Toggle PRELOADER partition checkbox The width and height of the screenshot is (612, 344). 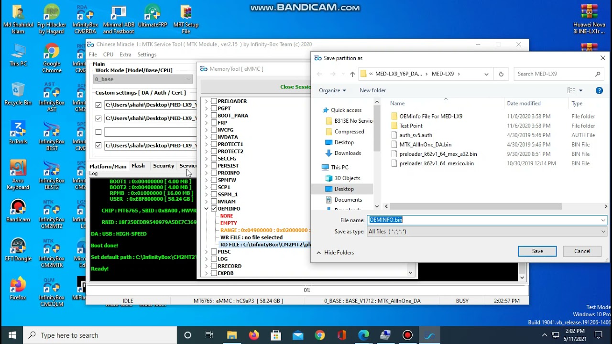[214, 101]
